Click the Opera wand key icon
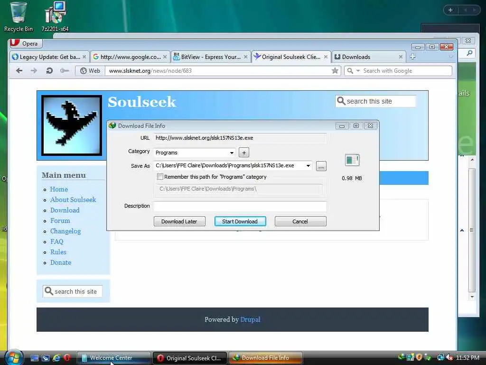Image resolution: width=486 pixels, height=365 pixels. (x=64, y=71)
